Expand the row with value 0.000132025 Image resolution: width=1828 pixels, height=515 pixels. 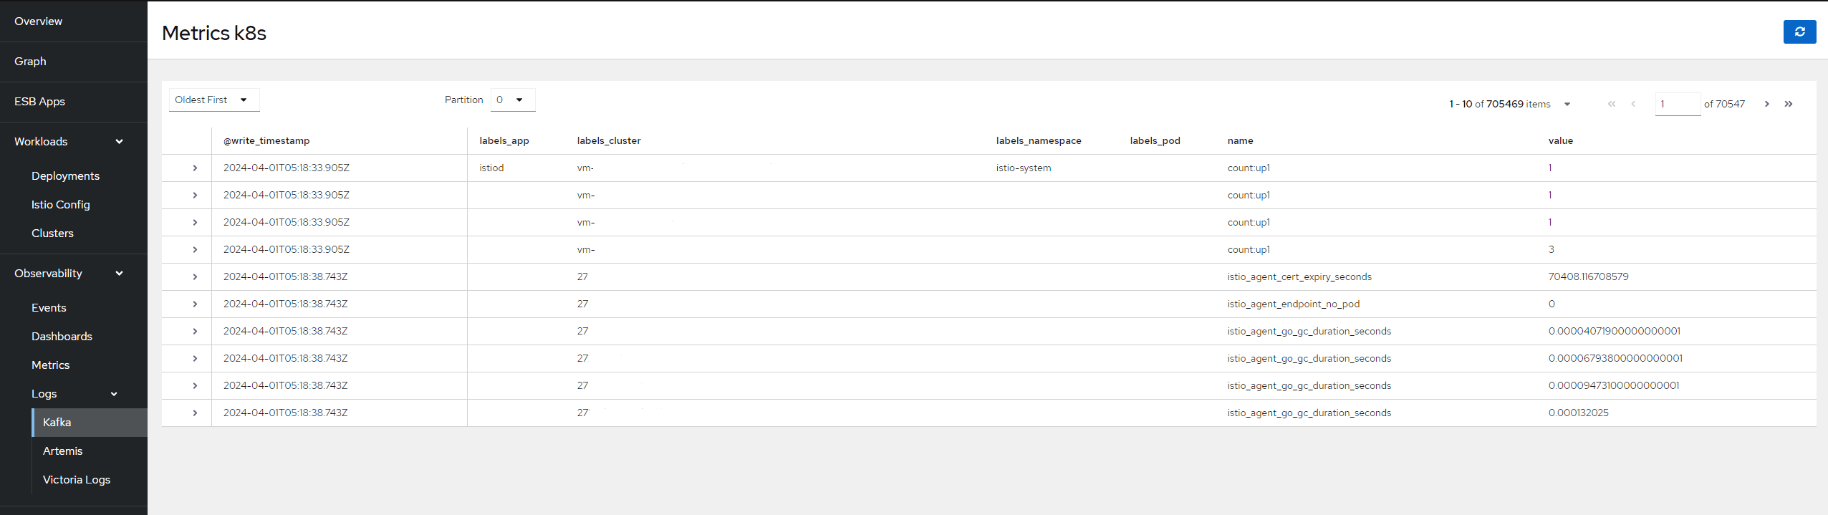click(195, 413)
